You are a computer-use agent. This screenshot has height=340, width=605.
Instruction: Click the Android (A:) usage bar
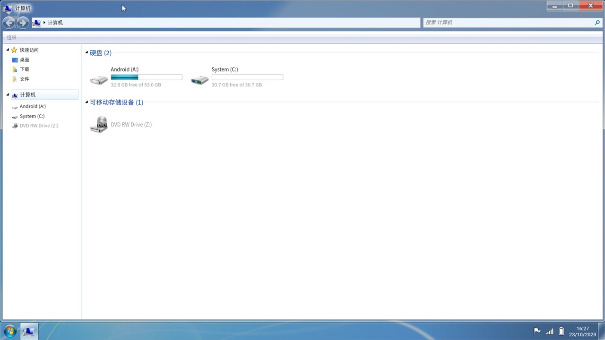(x=147, y=77)
